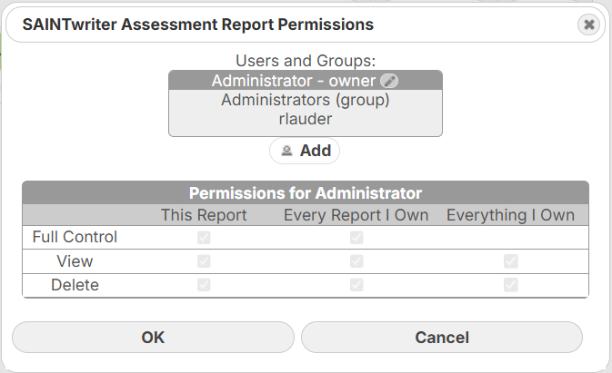Screen dimensions: 612x373
Task: Click the Cancel button
Action: [x=442, y=338]
